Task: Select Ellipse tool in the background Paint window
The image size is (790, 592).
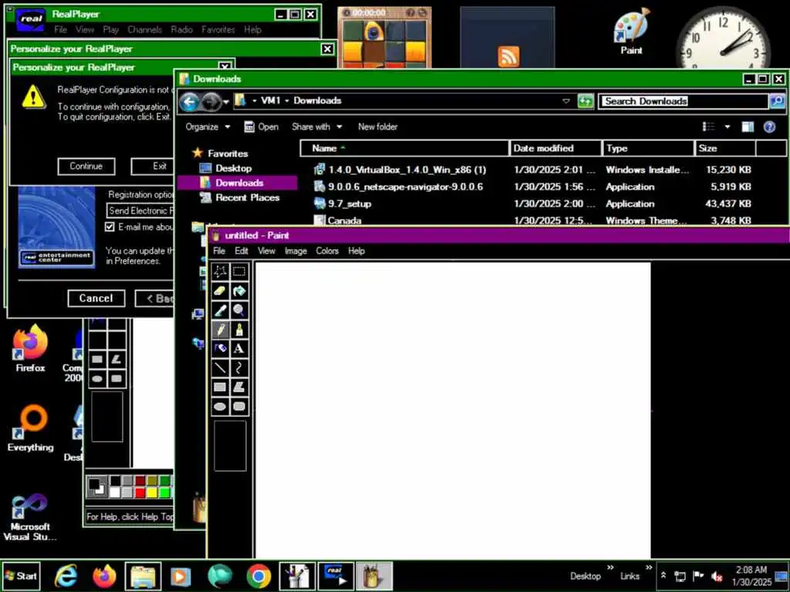Action: [x=98, y=378]
